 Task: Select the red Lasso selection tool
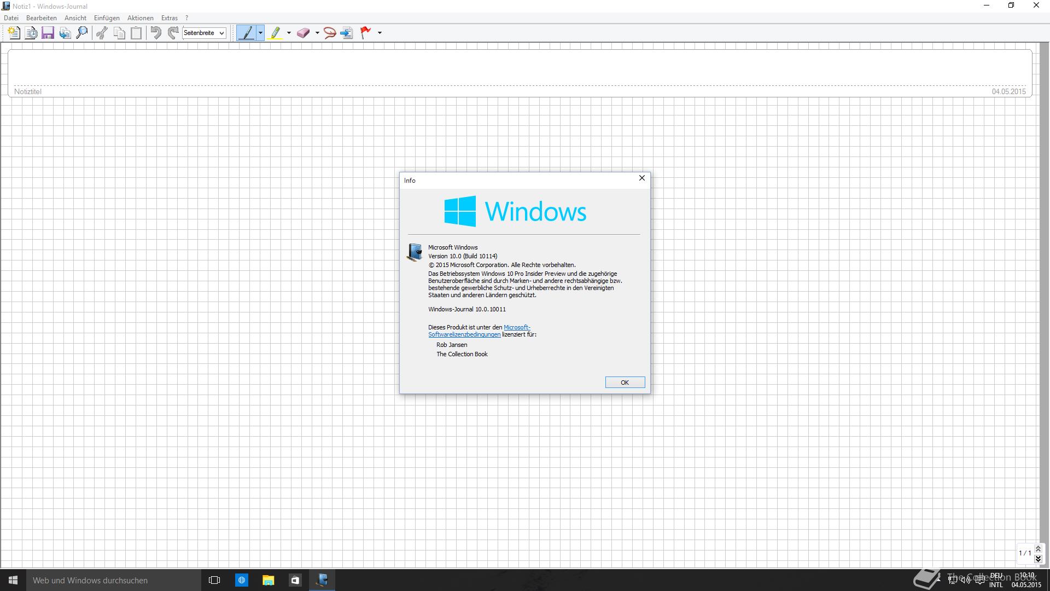pyautogui.click(x=329, y=33)
